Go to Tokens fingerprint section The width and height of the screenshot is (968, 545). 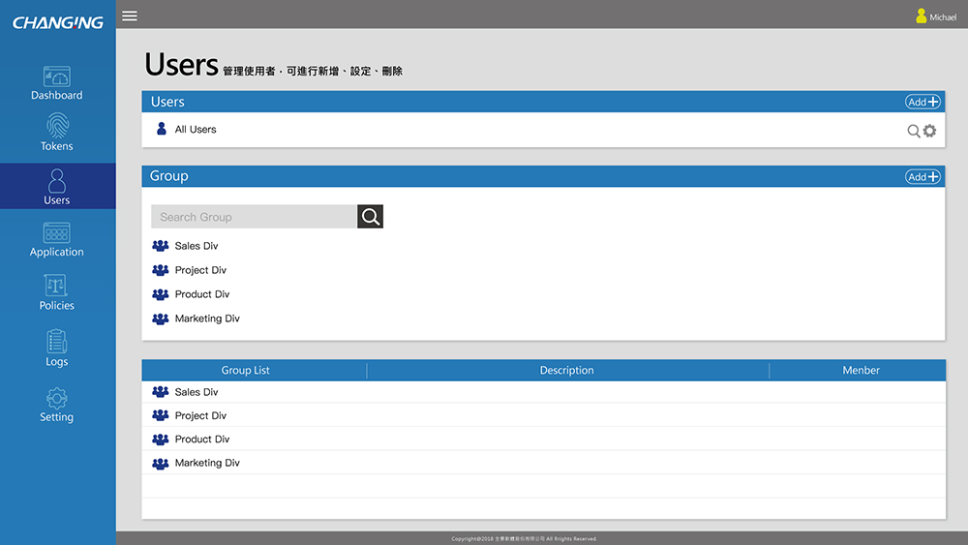57,133
